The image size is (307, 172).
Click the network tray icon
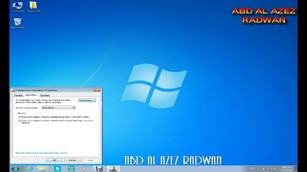click(270, 169)
